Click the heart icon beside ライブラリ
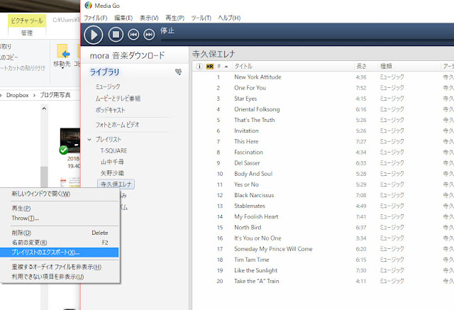The image size is (454, 310). tap(179, 72)
